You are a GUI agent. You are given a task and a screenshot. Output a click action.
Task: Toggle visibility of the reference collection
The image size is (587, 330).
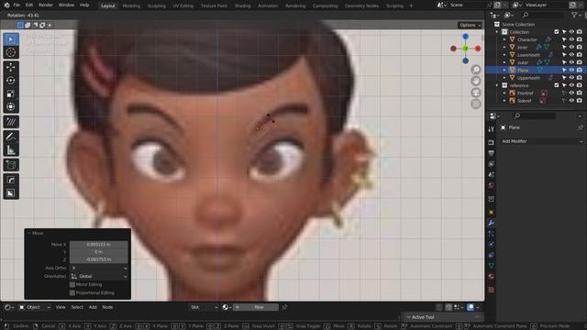[x=571, y=85]
